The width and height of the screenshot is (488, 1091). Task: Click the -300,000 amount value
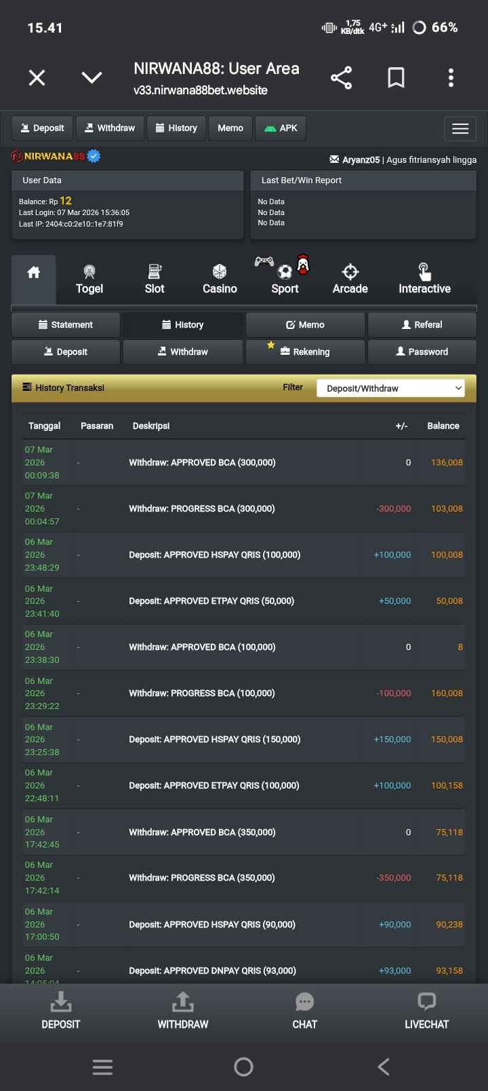tap(394, 509)
